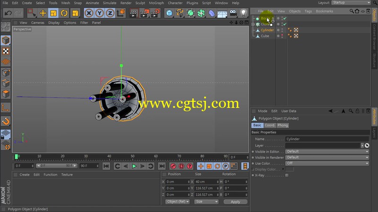Toggle Z axis lock
Screen dimensions: 378x212
coord(110,13)
